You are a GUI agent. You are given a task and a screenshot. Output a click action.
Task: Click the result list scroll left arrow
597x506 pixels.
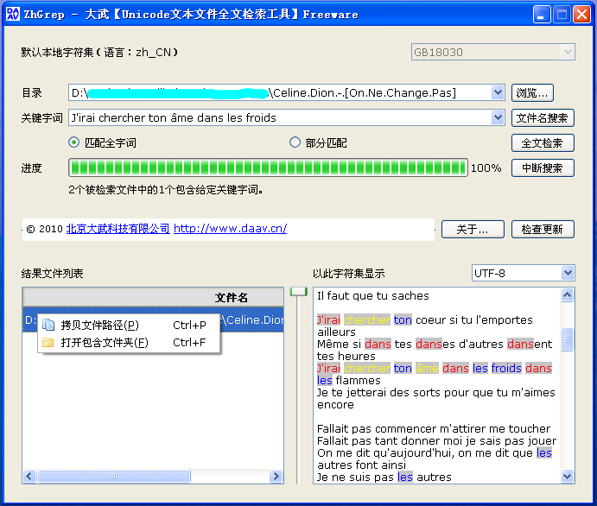(x=29, y=476)
